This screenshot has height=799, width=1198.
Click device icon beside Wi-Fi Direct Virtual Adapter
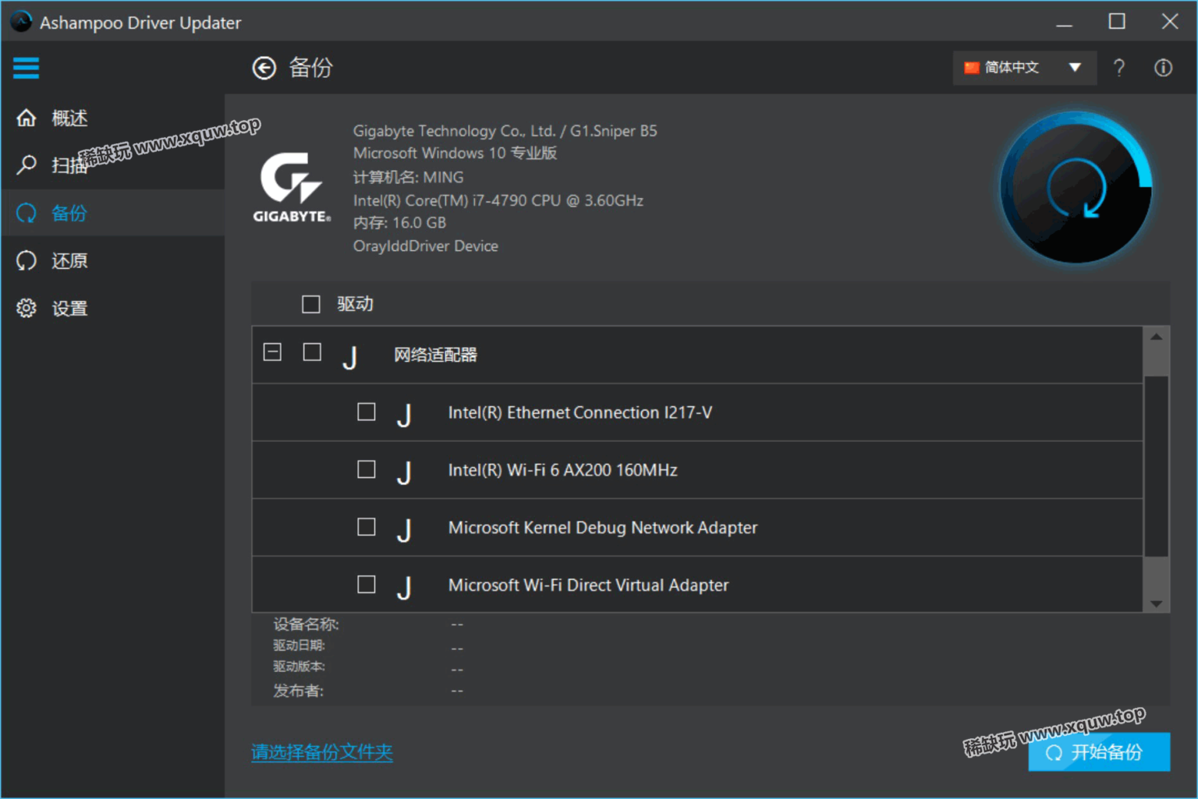pos(404,588)
